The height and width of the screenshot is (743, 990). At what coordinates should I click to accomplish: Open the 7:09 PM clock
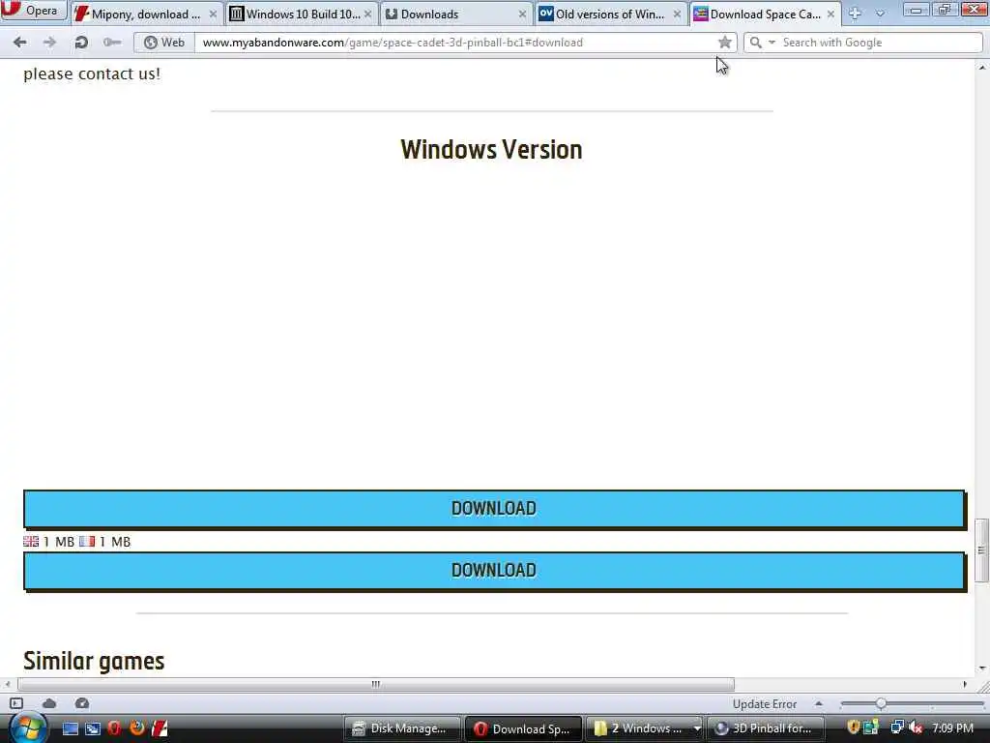tap(952, 728)
